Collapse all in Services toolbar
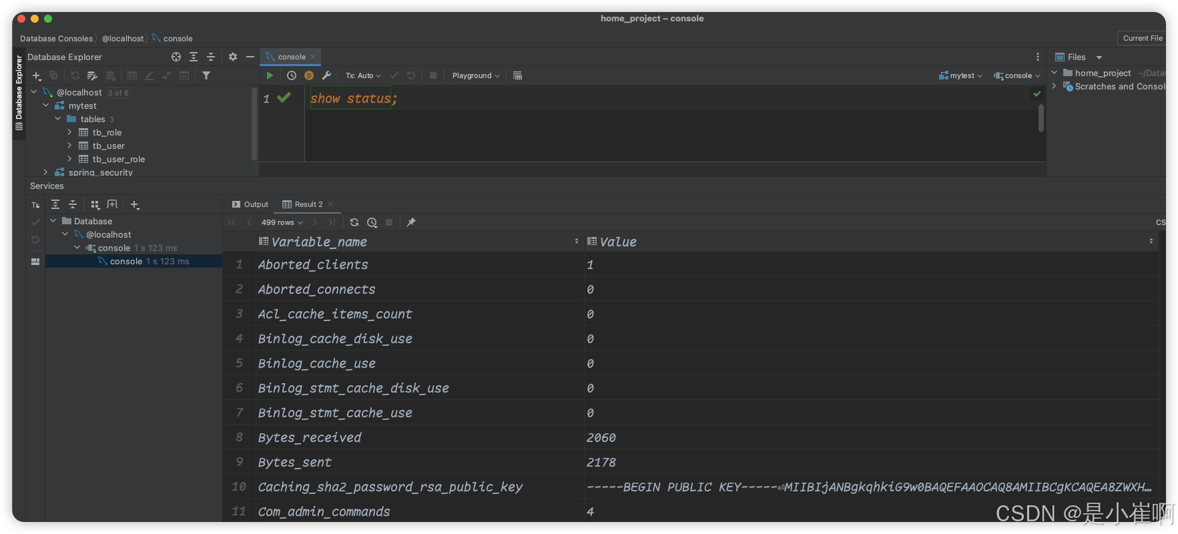The height and width of the screenshot is (534, 1178). (x=73, y=204)
